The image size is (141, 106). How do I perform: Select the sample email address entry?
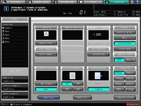click(x=15, y=28)
